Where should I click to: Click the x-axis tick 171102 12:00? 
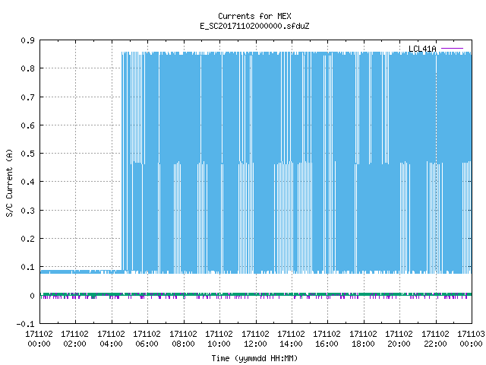[x=255, y=339]
